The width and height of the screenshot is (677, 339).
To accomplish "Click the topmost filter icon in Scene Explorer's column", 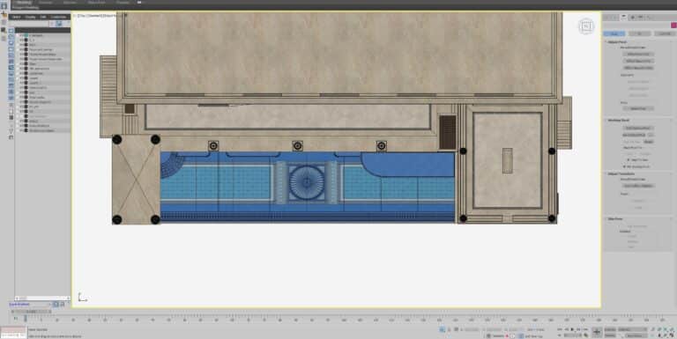I will (11, 31).
